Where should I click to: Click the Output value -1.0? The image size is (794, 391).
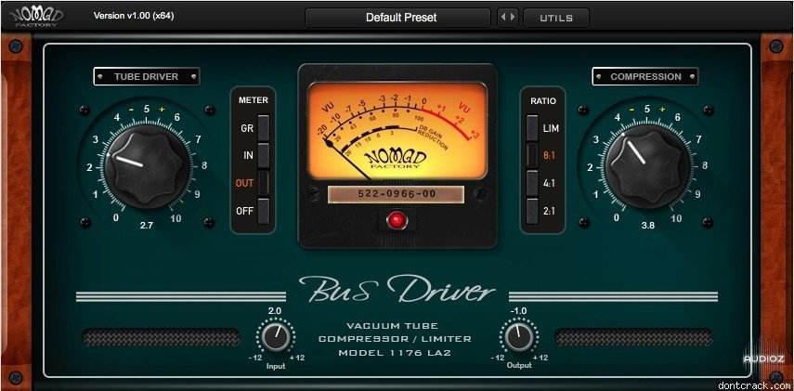click(518, 310)
